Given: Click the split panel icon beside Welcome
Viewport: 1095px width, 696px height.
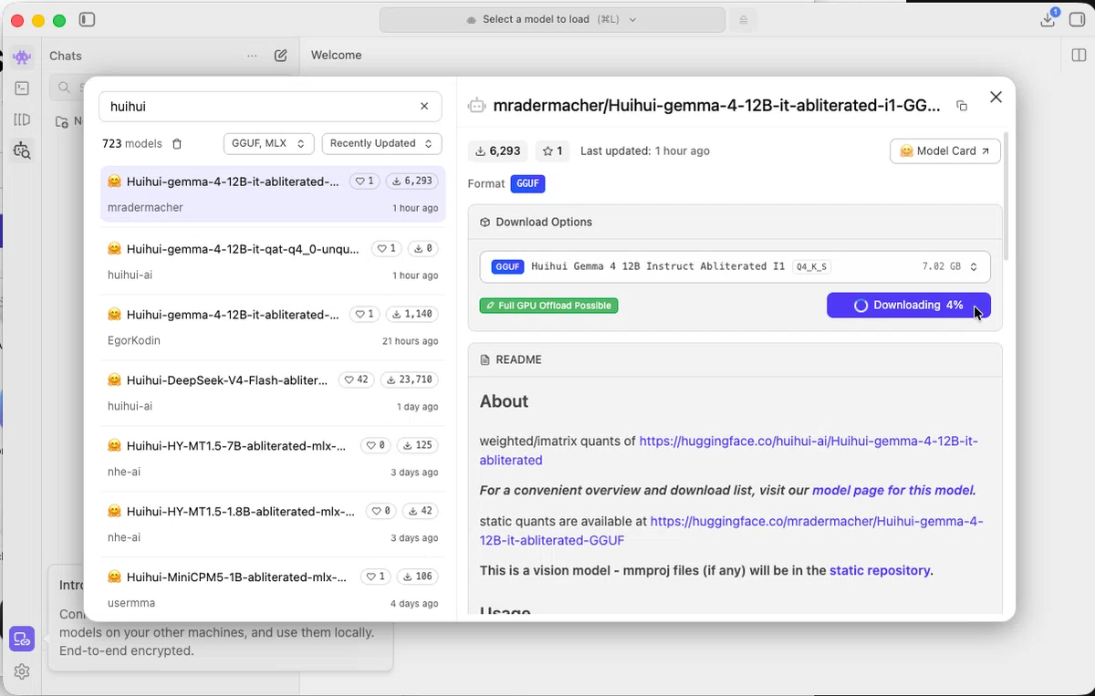Looking at the screenshot, I should [x=1079, y=55].
